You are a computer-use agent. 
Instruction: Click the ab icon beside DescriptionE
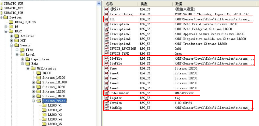point(107,44)
